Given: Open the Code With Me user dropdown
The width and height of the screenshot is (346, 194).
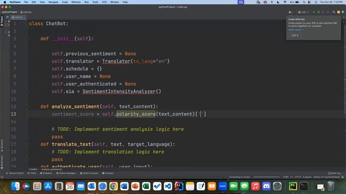Looking at the screenshot, I should (x=291, y=12).
